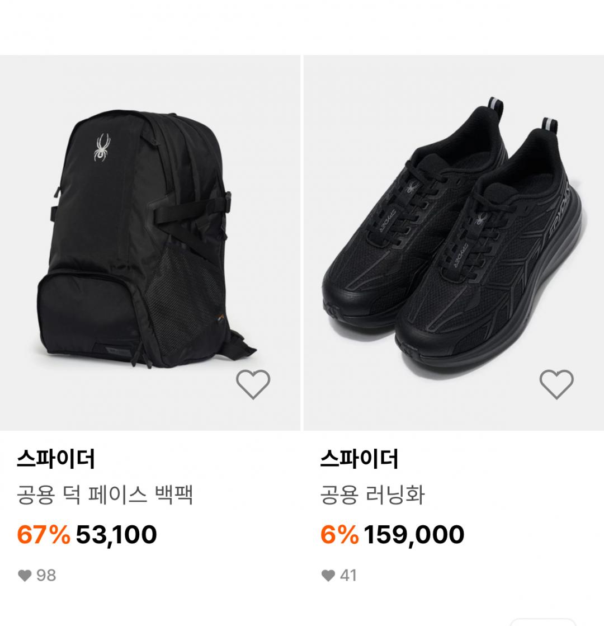604x626 pixels.
Task: Add the backpack to wishlist via heart
Action: (253, 384)
